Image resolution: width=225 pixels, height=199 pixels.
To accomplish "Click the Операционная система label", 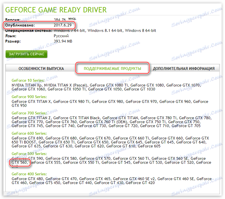I will 29,31.
